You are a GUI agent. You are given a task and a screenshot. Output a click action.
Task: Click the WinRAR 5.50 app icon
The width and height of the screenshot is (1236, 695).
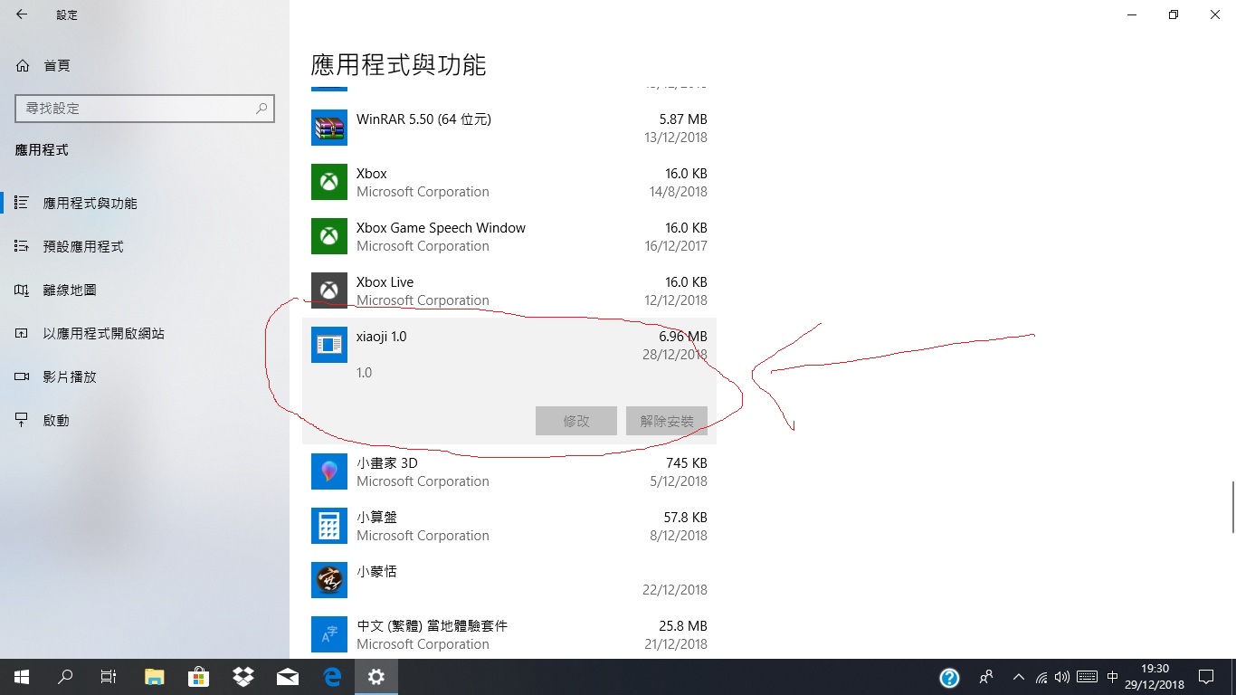[329, 128]
